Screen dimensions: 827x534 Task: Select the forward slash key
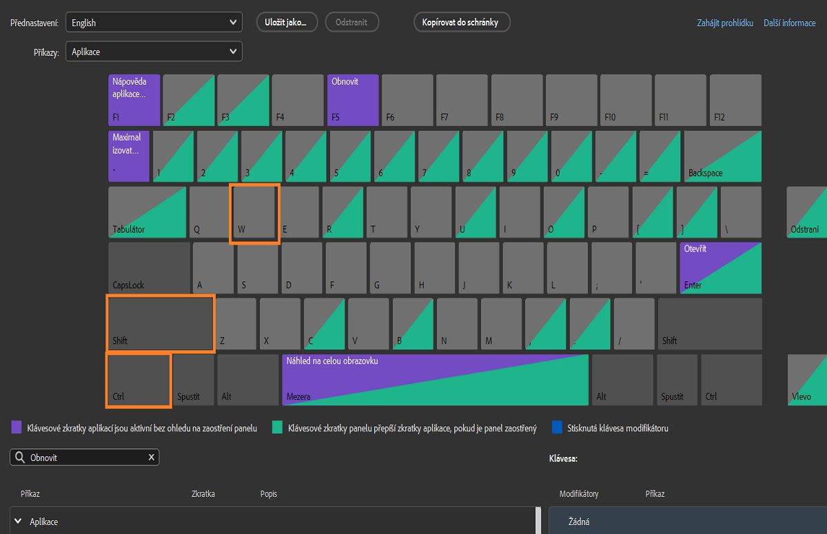[634, 324]
